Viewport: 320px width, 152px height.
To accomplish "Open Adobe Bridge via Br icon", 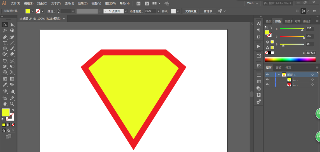I will click(x=139, y=4).
